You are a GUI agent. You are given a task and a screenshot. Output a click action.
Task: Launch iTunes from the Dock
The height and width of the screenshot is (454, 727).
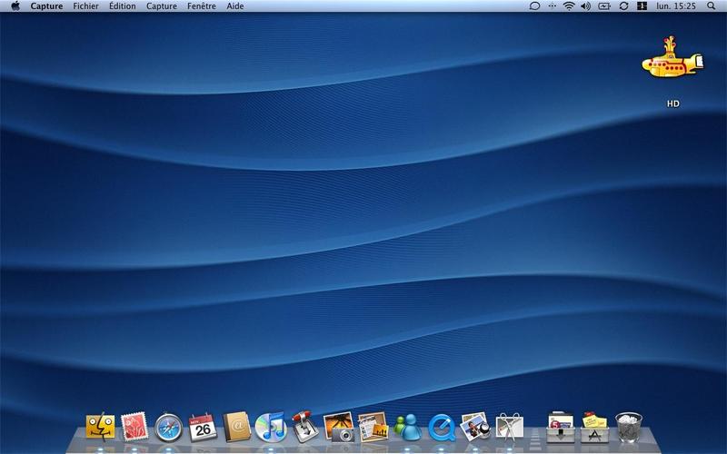271,427
